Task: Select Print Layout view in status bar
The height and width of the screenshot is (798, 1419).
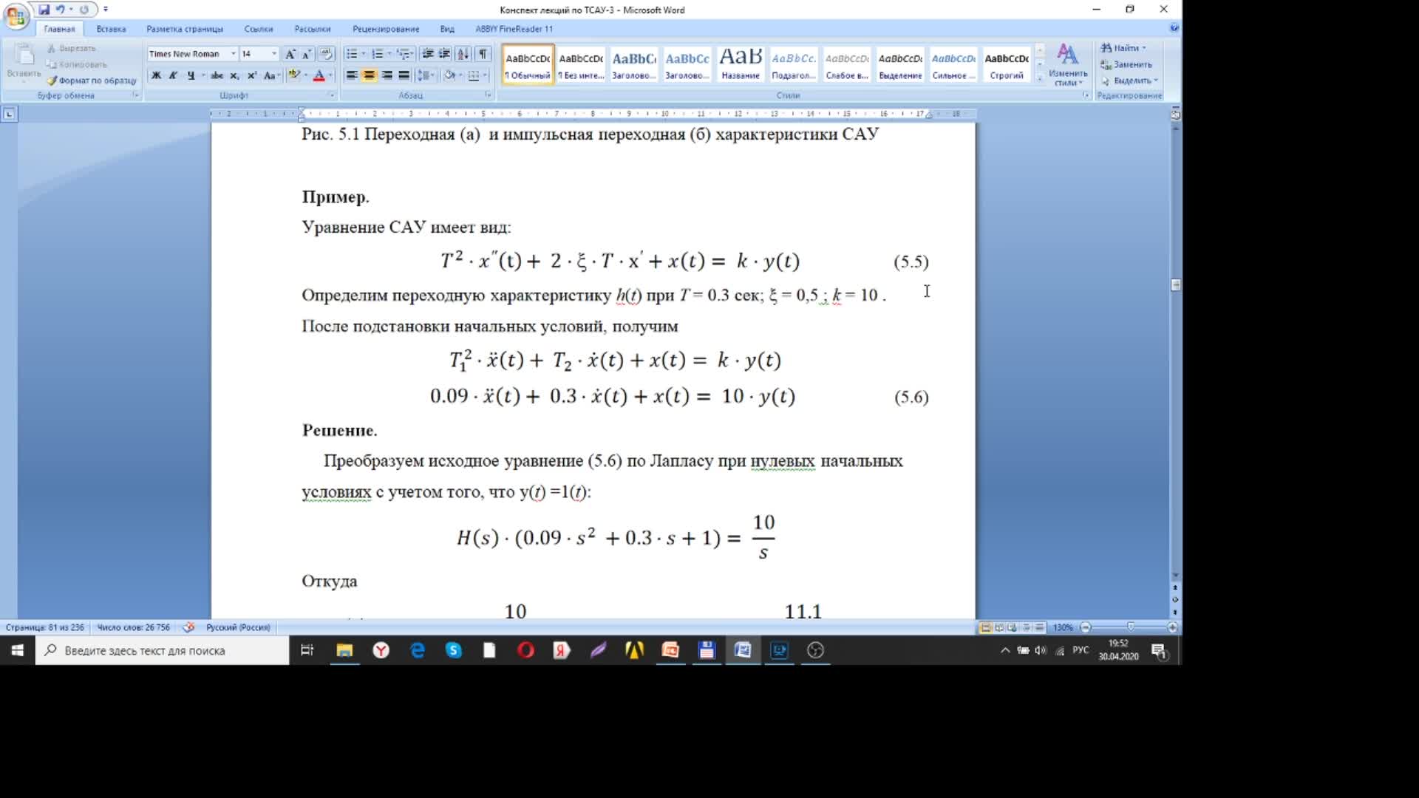Action: click(x=986, y=627)
